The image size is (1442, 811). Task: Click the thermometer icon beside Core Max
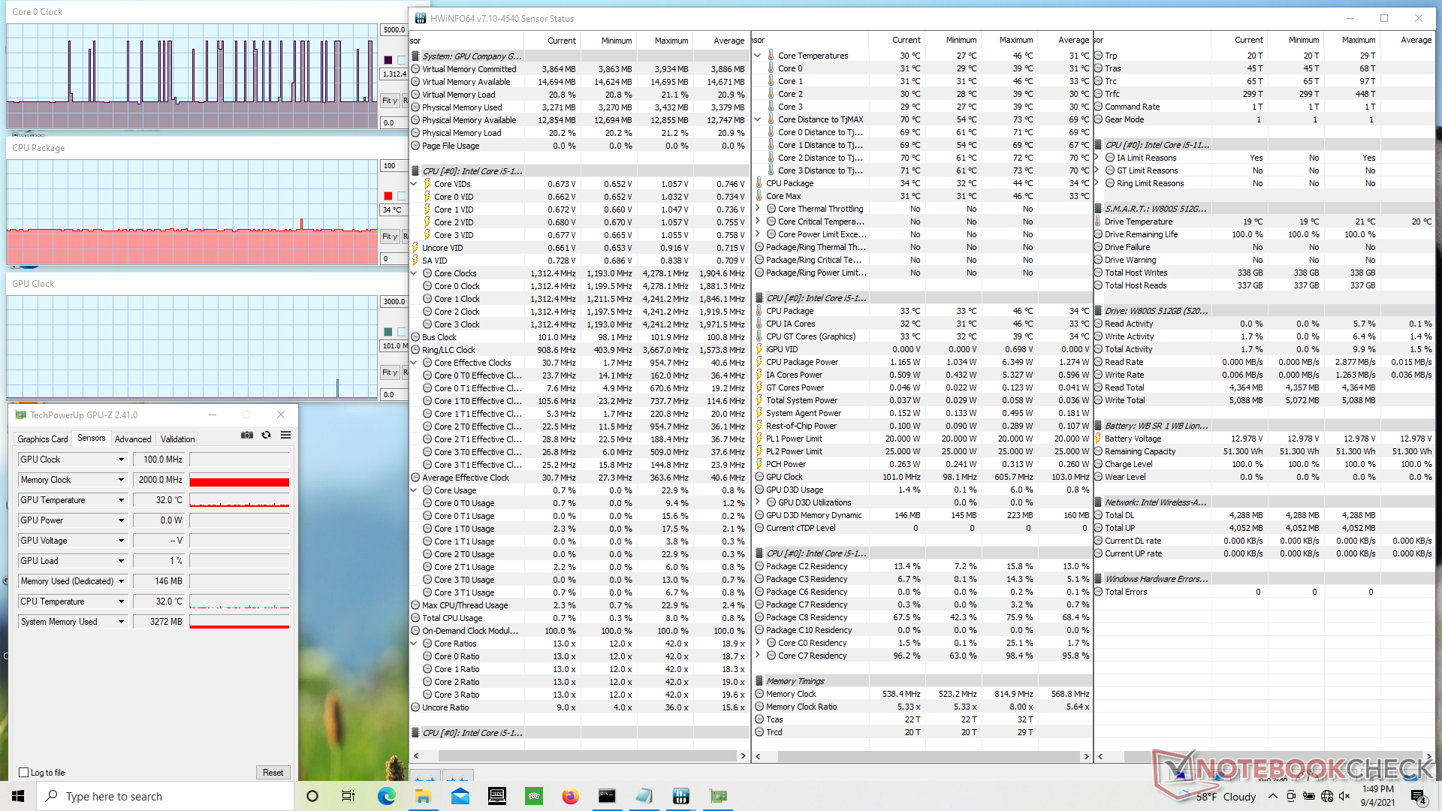(x=759, y=196)
